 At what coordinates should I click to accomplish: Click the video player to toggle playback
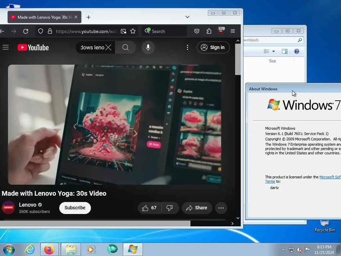pyautogui.click(x=115, y=125)
